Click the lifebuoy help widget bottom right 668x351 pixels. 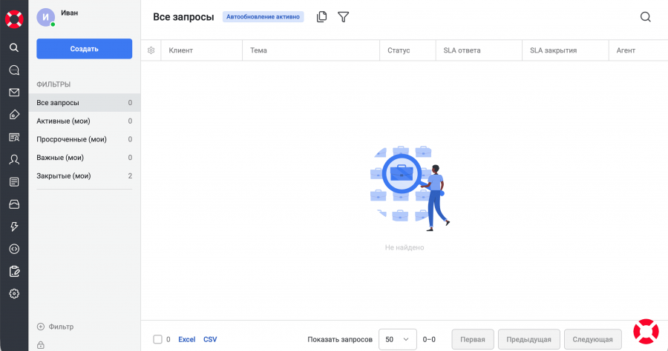click(x=646, y=331)
